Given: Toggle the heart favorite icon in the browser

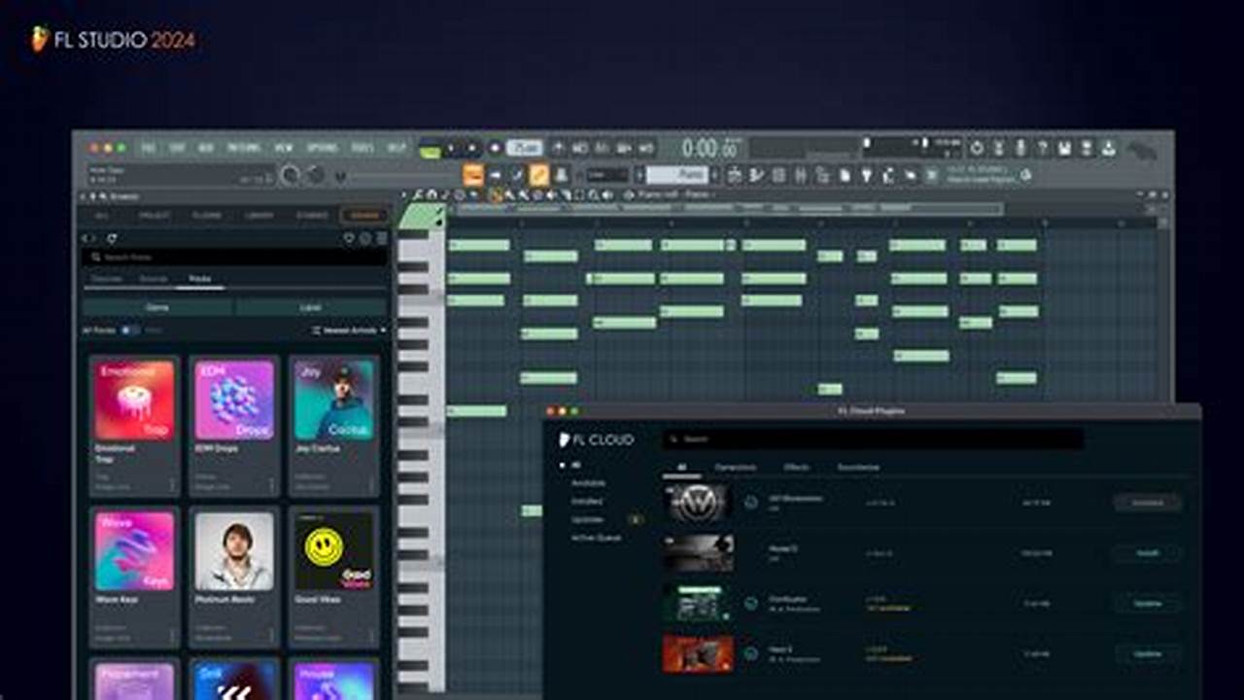Looking at the screenshot, I should (348, 237).
